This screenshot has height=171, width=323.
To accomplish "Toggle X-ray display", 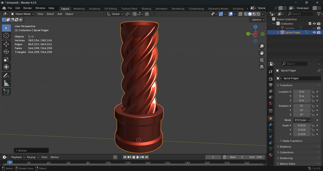I will coord(240,14).
